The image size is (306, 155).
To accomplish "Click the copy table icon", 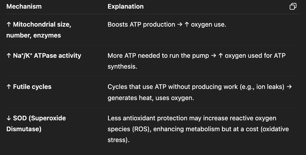I will 293,7.
